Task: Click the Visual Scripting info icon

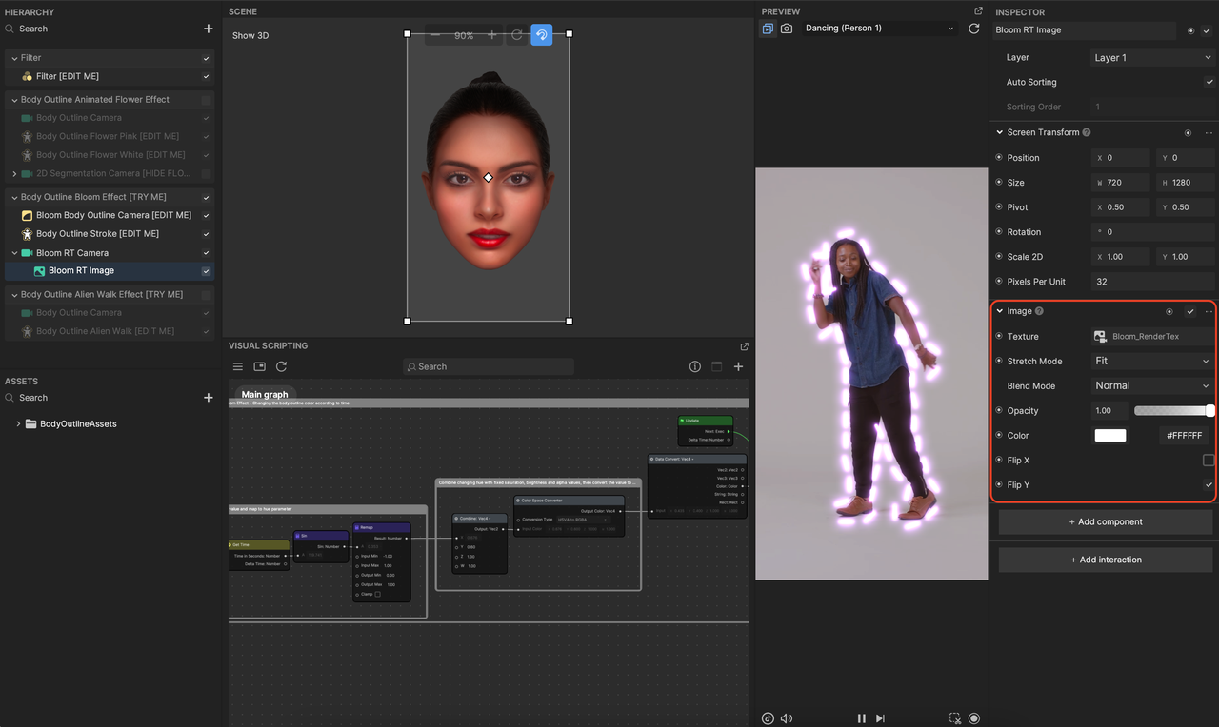Action: (x=694, y=366)
